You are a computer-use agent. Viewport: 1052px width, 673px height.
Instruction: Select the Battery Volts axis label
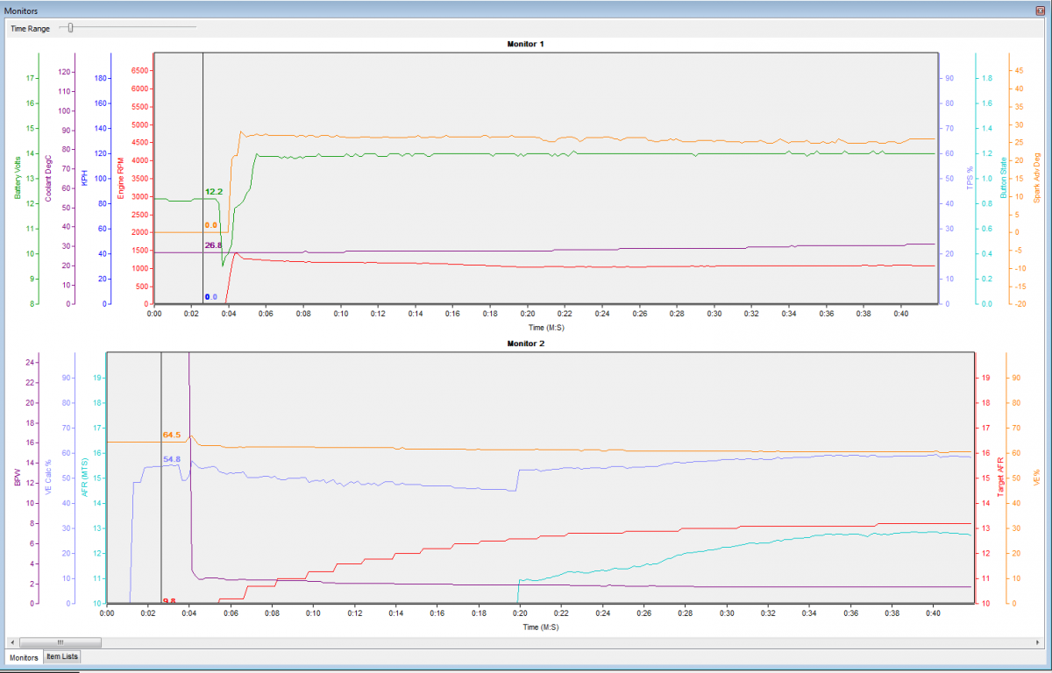(18, 178)
